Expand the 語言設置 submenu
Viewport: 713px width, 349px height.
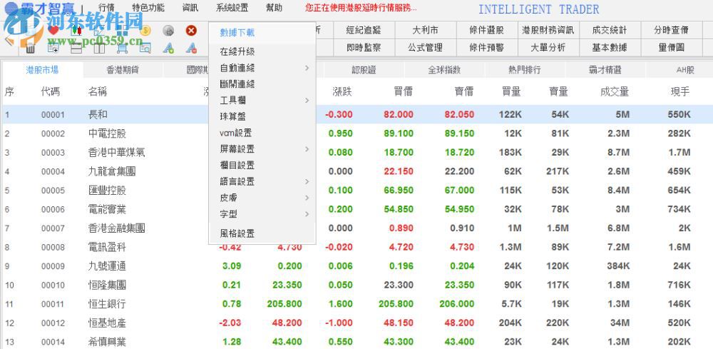(x=262, y=181)
